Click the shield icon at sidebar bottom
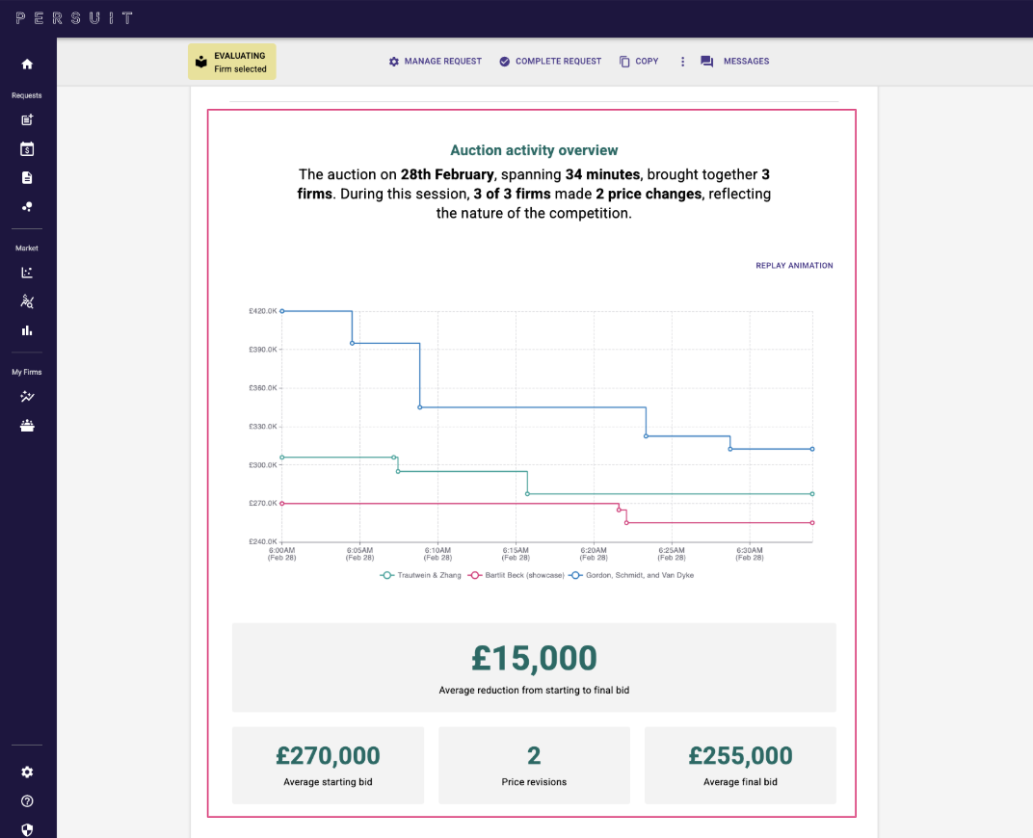Screen dimensions: 1033x838 (x=27, y=829)
